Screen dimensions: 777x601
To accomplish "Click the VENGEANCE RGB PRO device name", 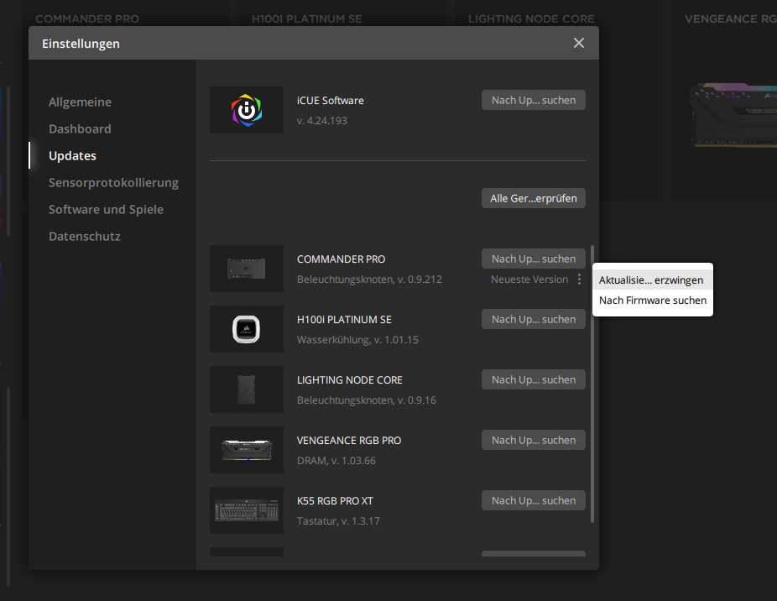I will pos(349,441).
